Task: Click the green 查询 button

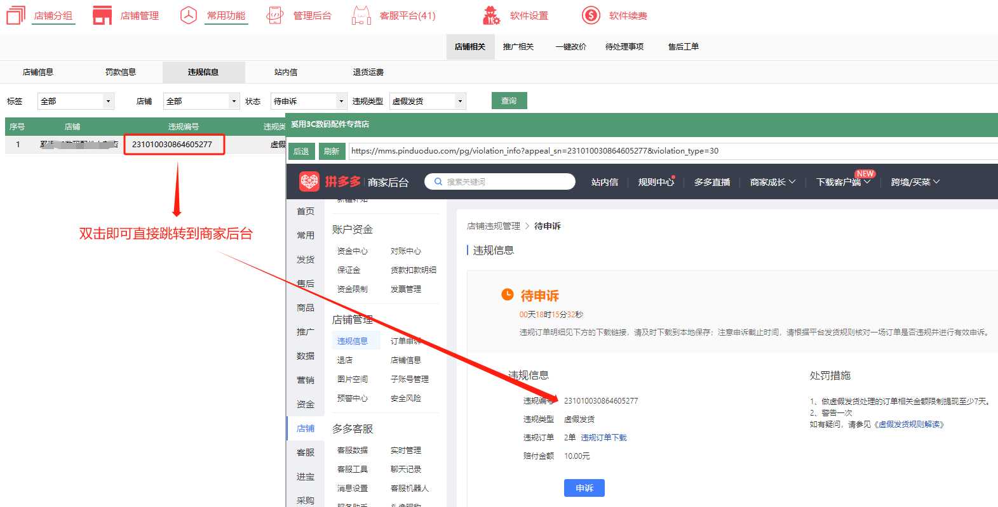Action: (509, 101)
